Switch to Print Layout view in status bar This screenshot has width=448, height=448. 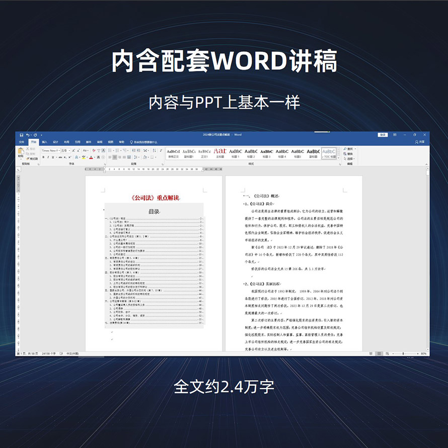pyautogui.click(x=379, y=353)
